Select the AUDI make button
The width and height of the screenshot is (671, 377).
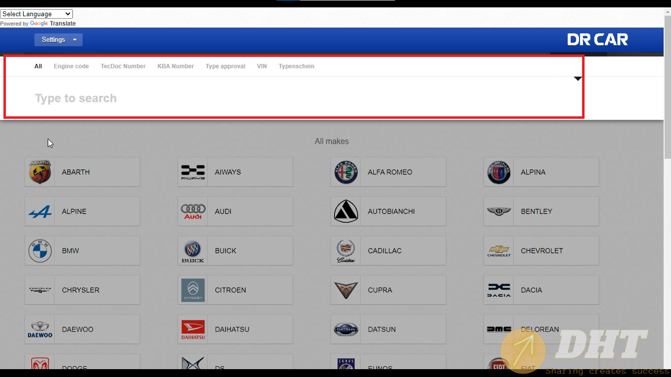click(235, 212)
